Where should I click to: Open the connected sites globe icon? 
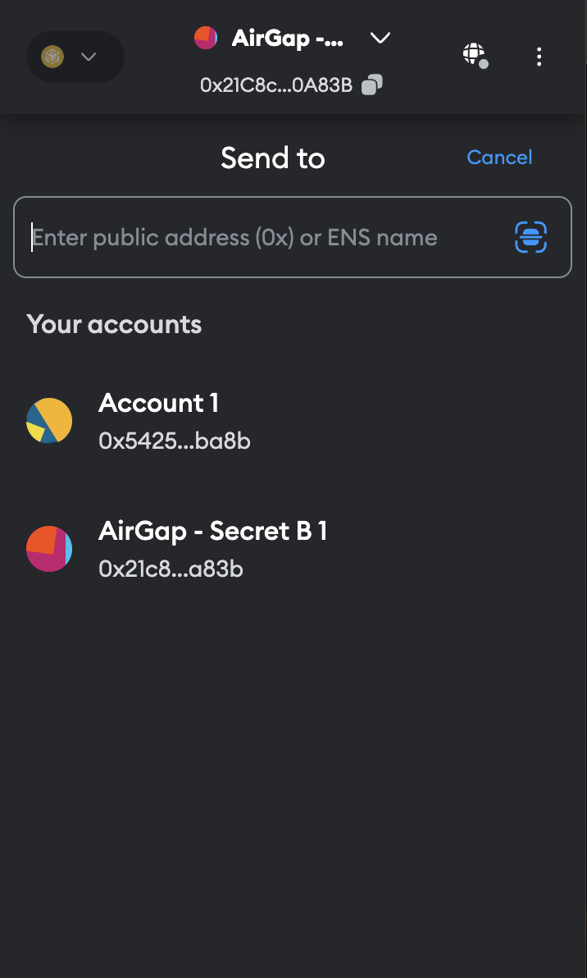pos(475,56)
